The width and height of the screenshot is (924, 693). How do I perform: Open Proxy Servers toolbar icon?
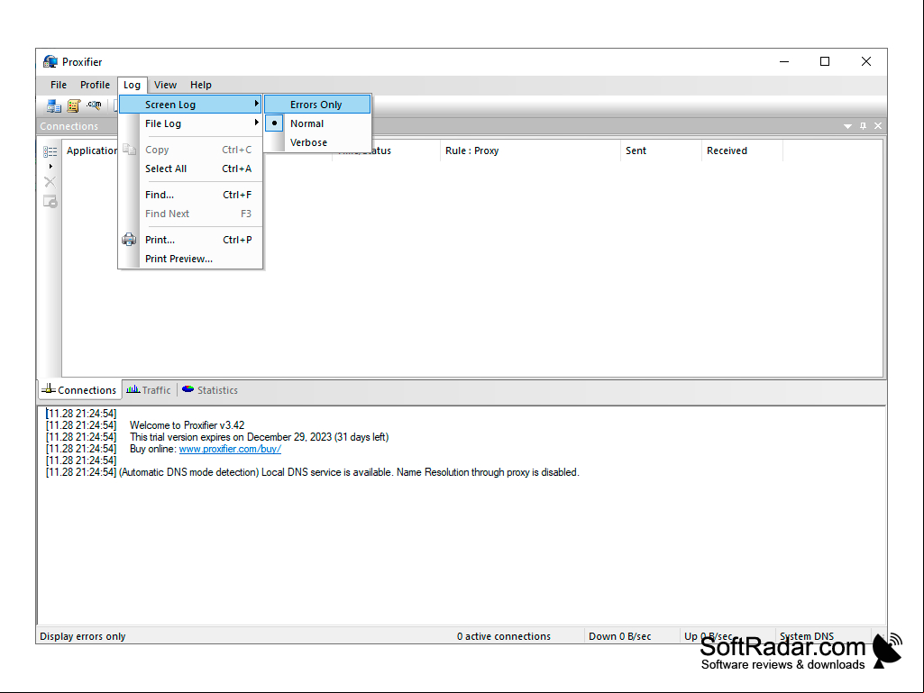(54, 105)
